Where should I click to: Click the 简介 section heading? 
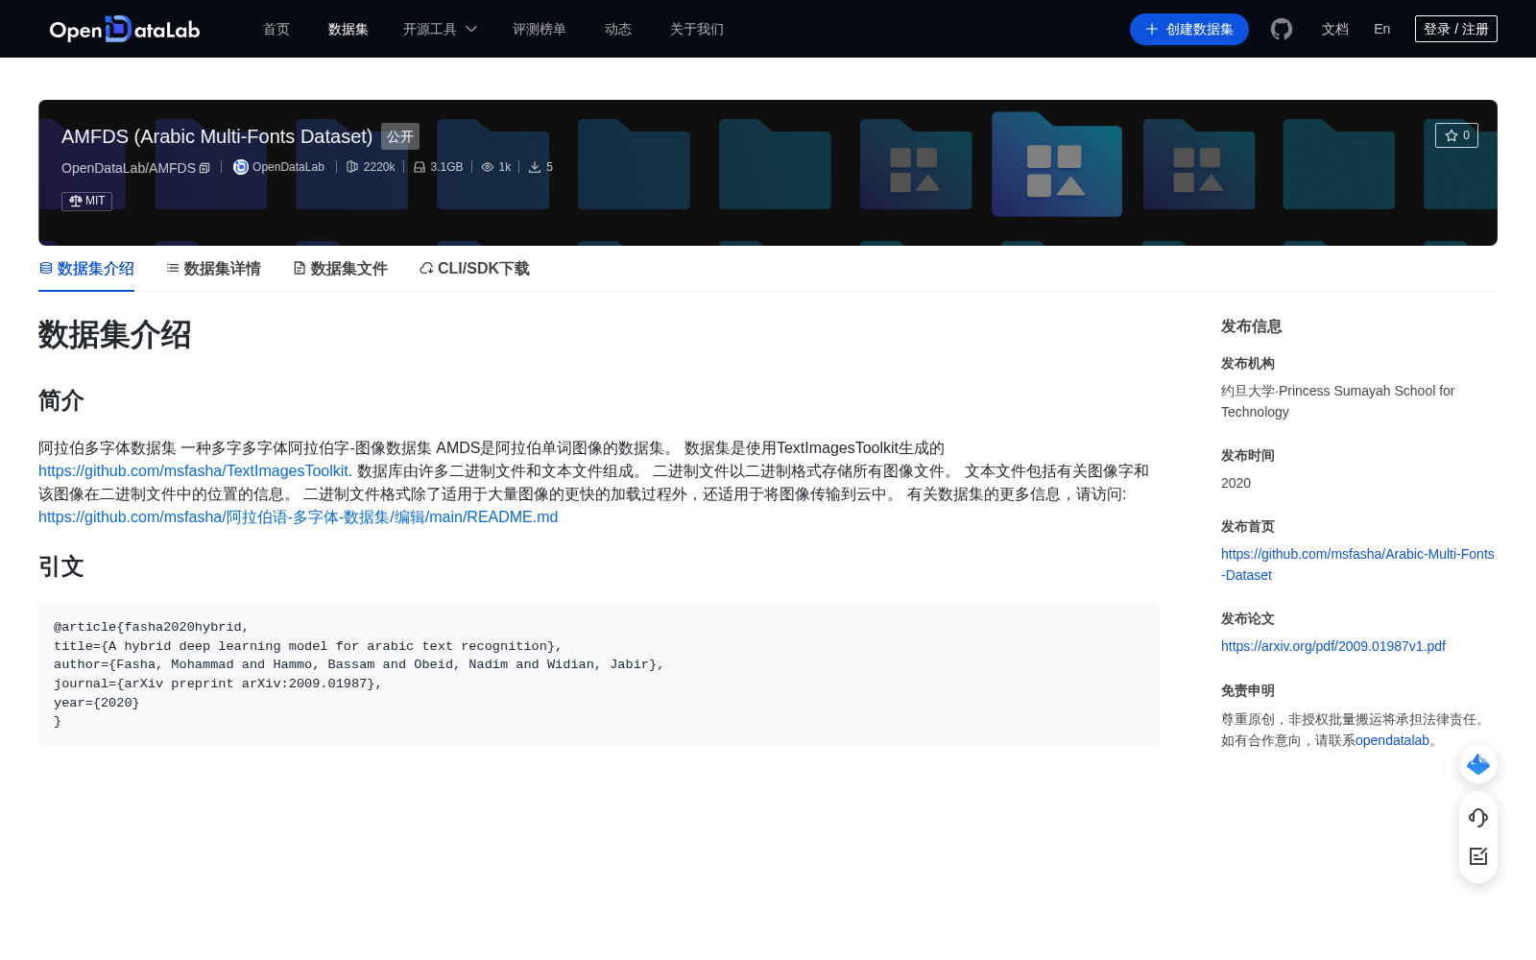point(61,400)
